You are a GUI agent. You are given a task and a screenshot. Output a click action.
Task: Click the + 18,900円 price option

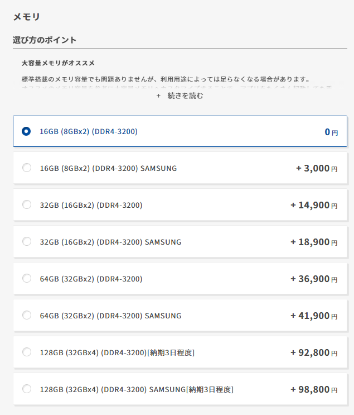(313, 242)
